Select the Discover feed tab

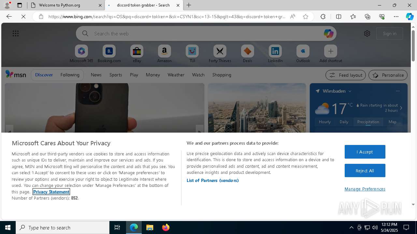(x=44, y=75)
